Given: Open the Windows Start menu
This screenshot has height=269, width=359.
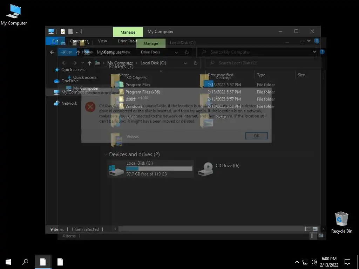Looking at the screenshot, I should pos(8,262).
